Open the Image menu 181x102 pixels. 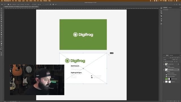coord(20,1)
